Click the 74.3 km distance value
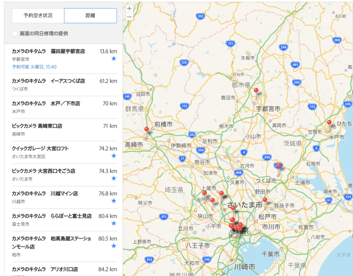This screenshot has width=353, height=276. point(108,171)
